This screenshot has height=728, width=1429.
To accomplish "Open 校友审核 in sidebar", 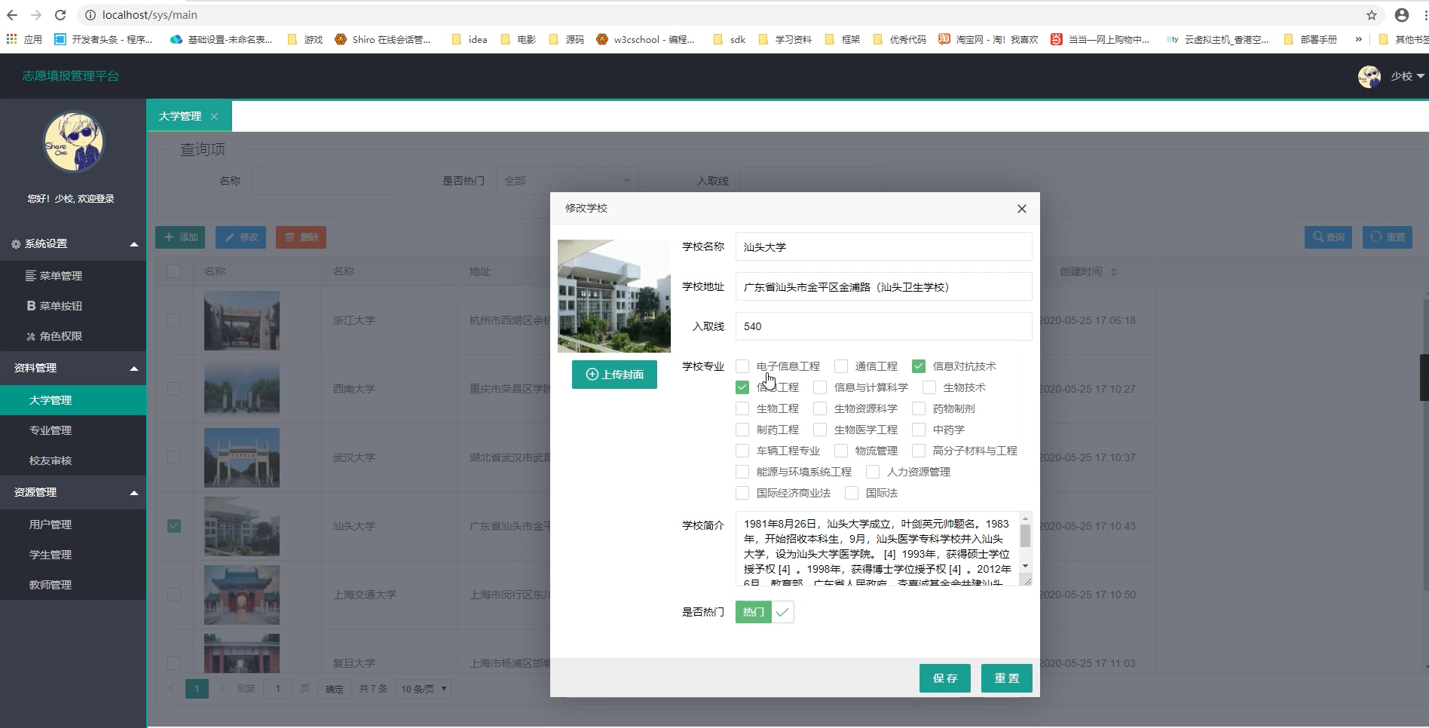I will click(x=73, y=460).
